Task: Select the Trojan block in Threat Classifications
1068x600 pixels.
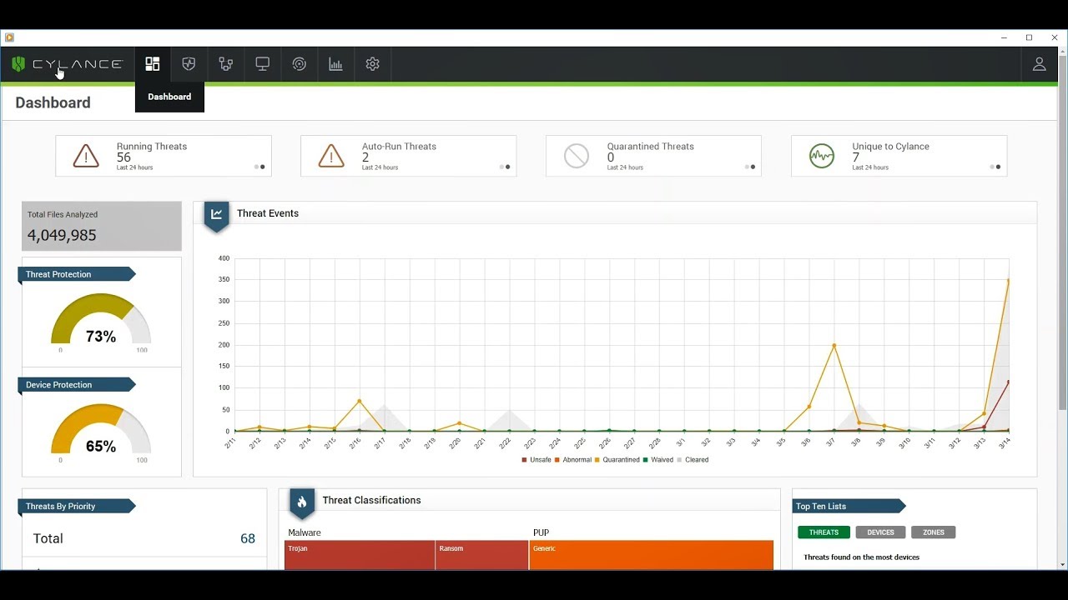Action: pyautogui.click(x=360, y=555)
